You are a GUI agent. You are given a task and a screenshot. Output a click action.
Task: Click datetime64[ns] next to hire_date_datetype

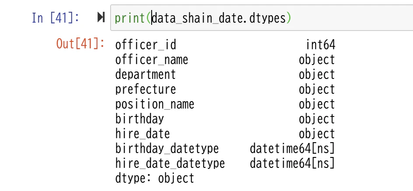coord(292,164)
